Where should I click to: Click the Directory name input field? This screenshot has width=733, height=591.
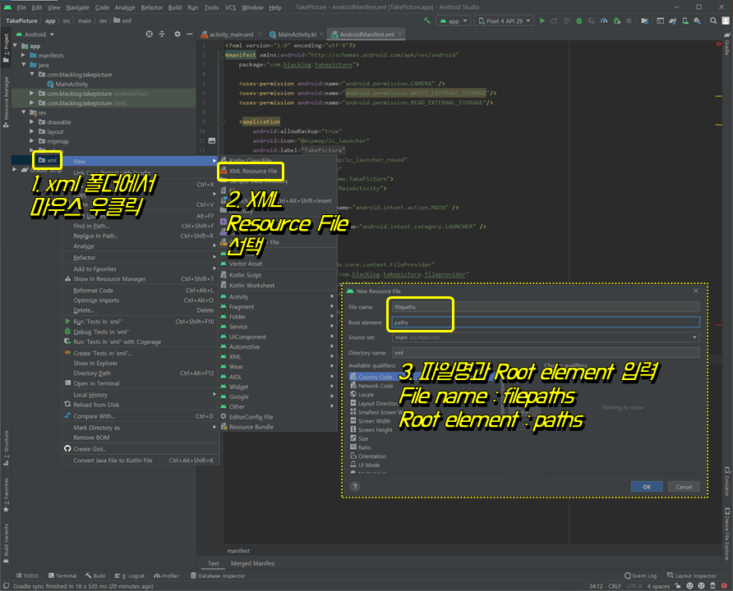click(546, 352)
